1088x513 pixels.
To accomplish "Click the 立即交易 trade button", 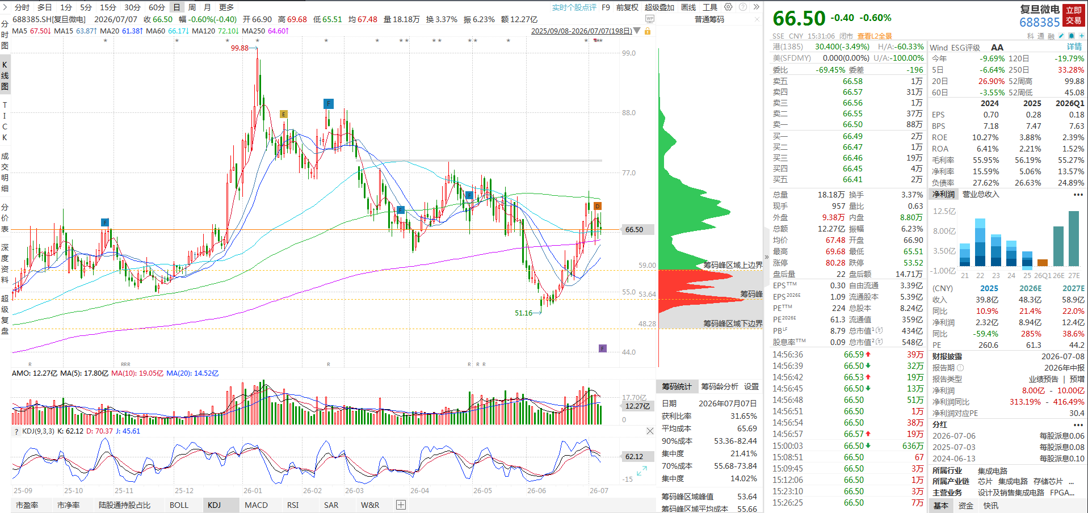I will [1073, 15].
